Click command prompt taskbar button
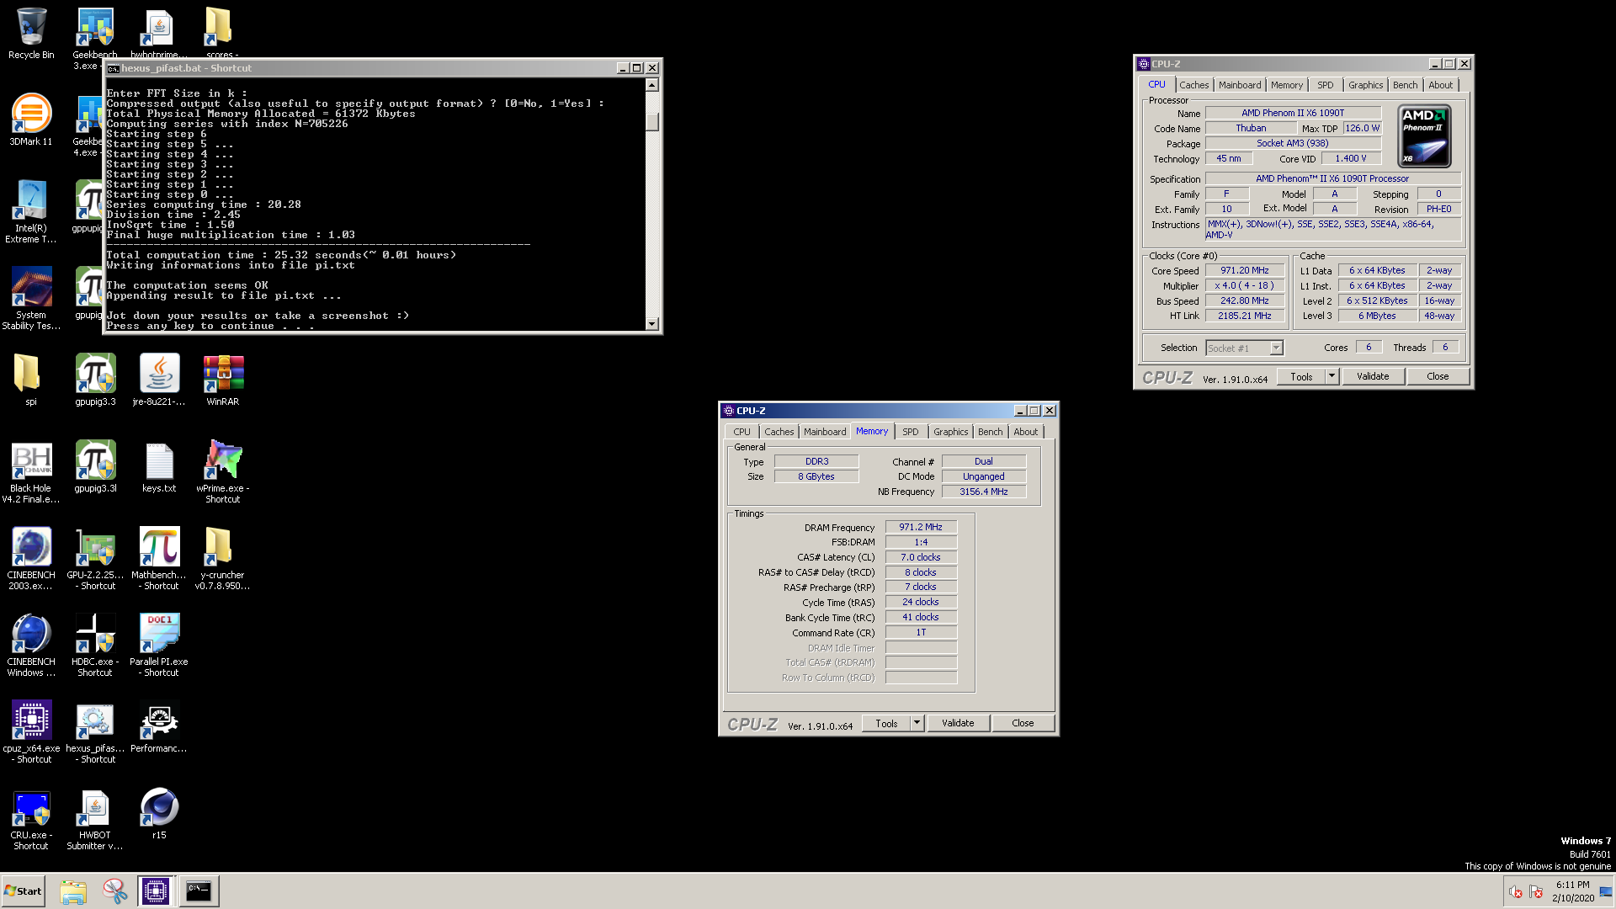 click(199, 890)
